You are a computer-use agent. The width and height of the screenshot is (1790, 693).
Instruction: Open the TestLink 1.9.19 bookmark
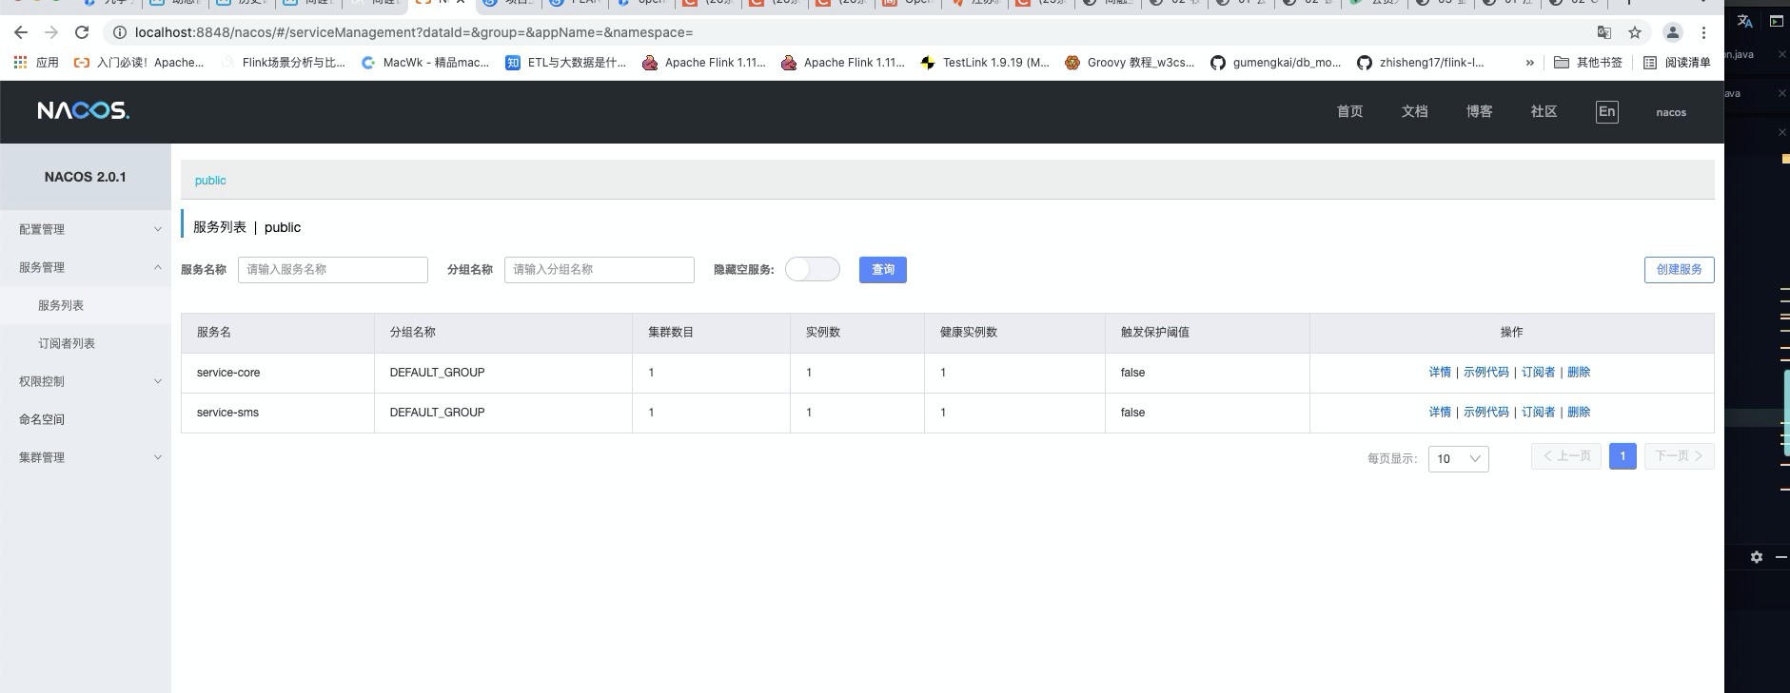[x=985, y=63]
